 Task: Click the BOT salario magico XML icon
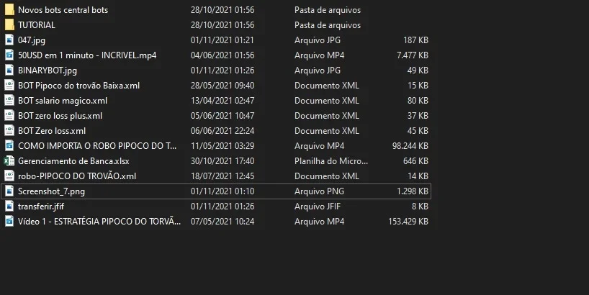point(9,100)
